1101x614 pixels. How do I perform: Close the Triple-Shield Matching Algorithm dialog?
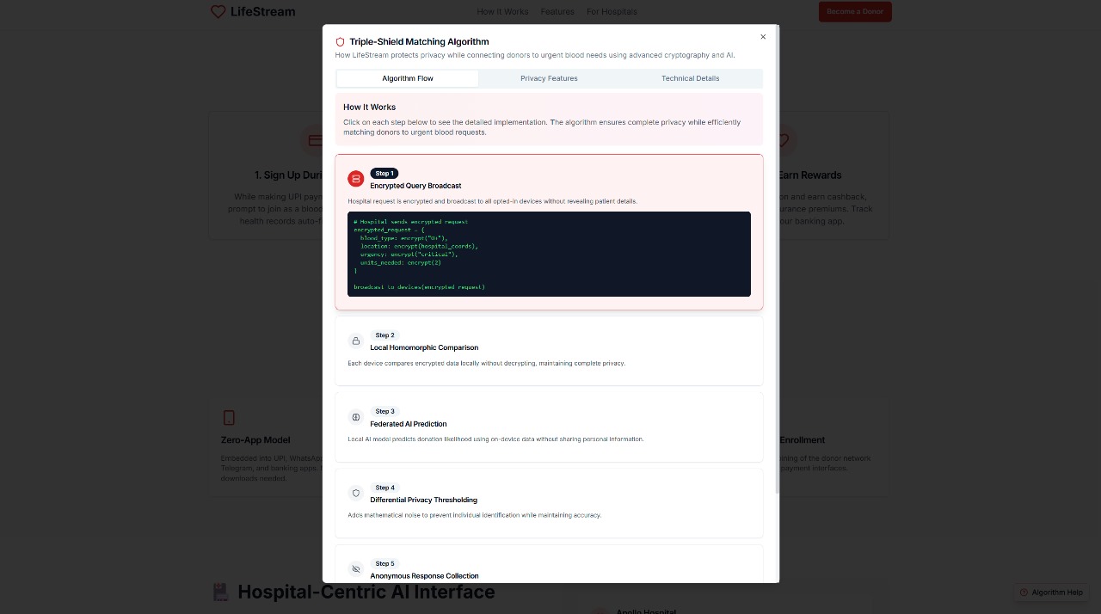coord(762,37)
